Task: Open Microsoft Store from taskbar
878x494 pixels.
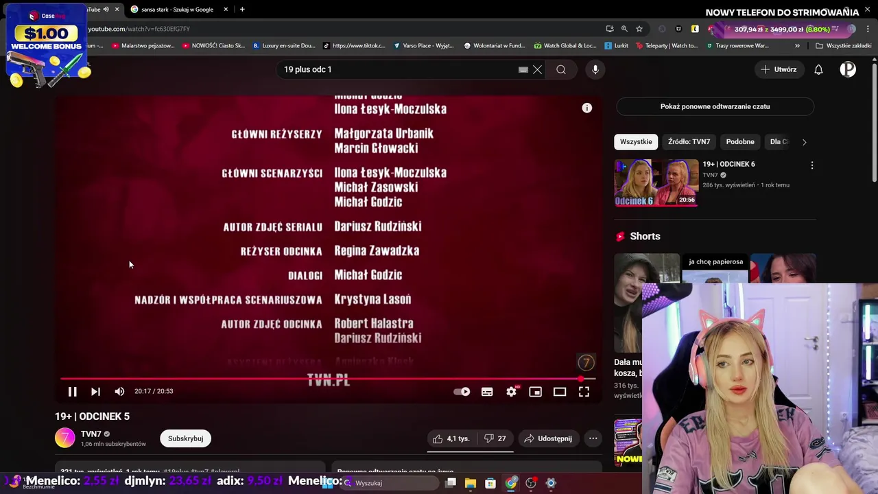Action: point(490,483)
